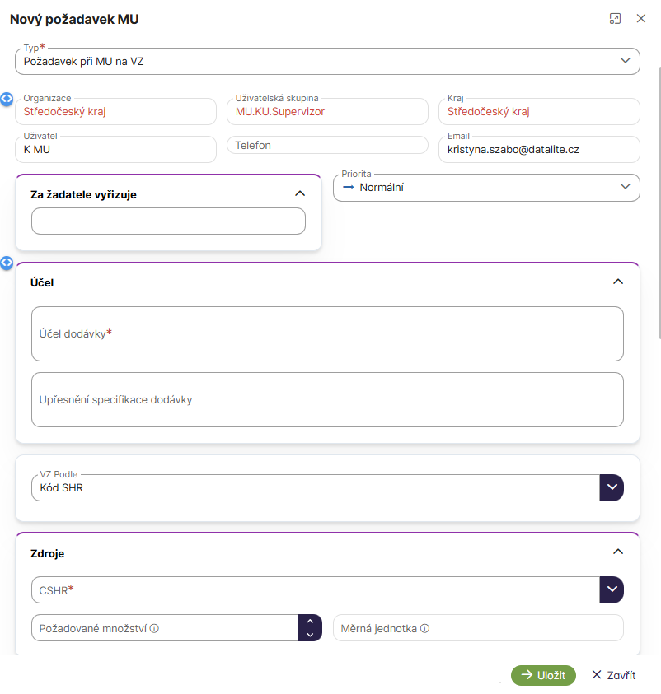This screenshot has height=694, width=661.
Task: Click the expand dialog window icon
Action: (x=615, y=19)
